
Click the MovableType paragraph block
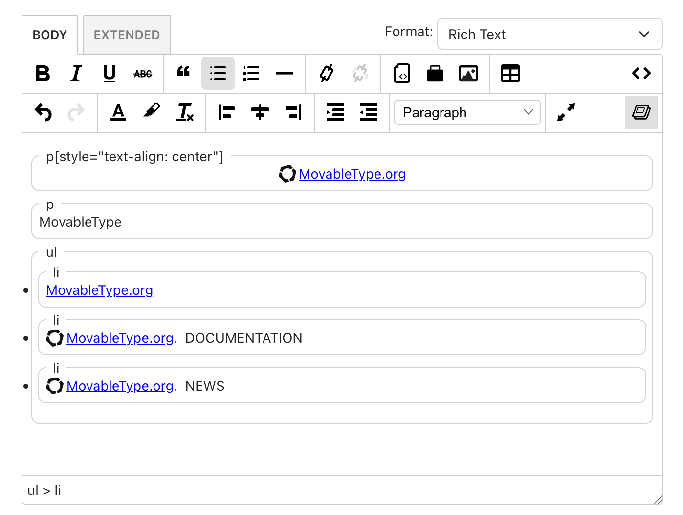coord(81,222)
